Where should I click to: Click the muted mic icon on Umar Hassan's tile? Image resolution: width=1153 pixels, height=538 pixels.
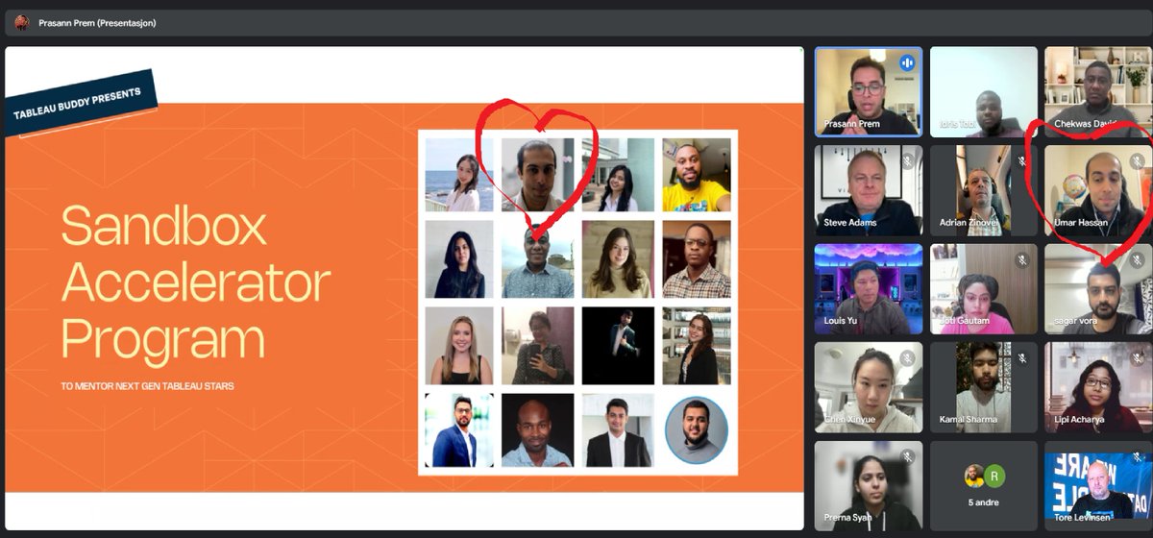pyautogui.click(x=1137, y=161)
